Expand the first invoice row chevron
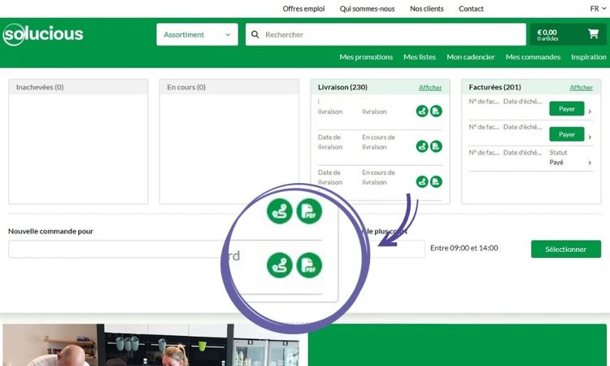Screen dimensions: 610x366 590,111
